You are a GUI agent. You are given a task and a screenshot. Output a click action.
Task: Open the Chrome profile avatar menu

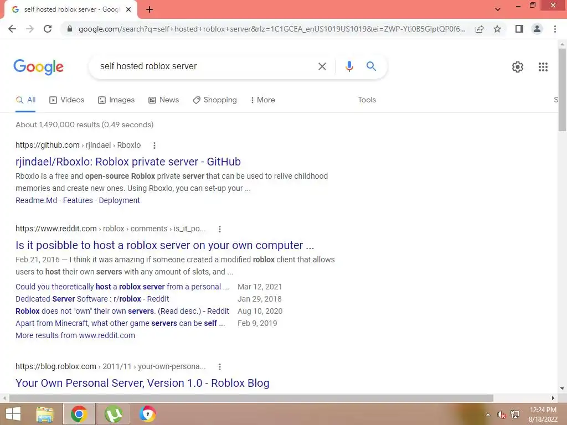click(x=537, y=29)
